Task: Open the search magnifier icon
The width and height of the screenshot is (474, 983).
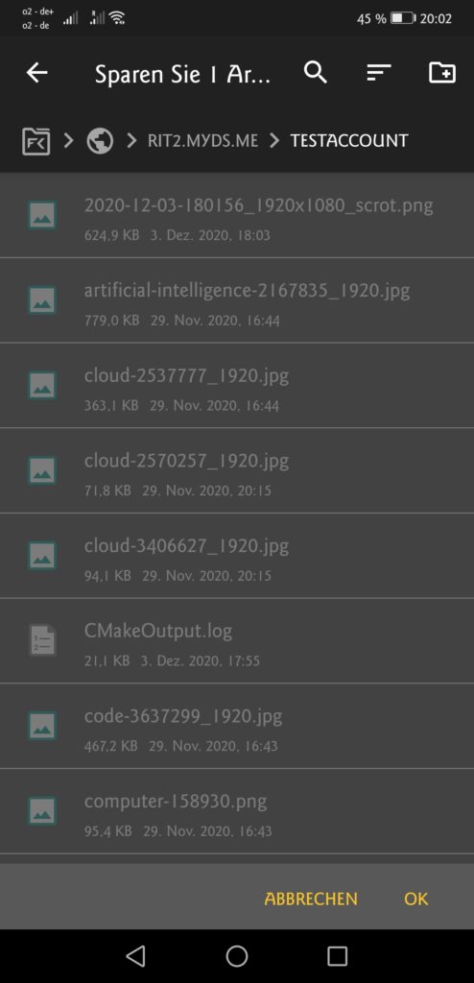Action: pos(316,73)
